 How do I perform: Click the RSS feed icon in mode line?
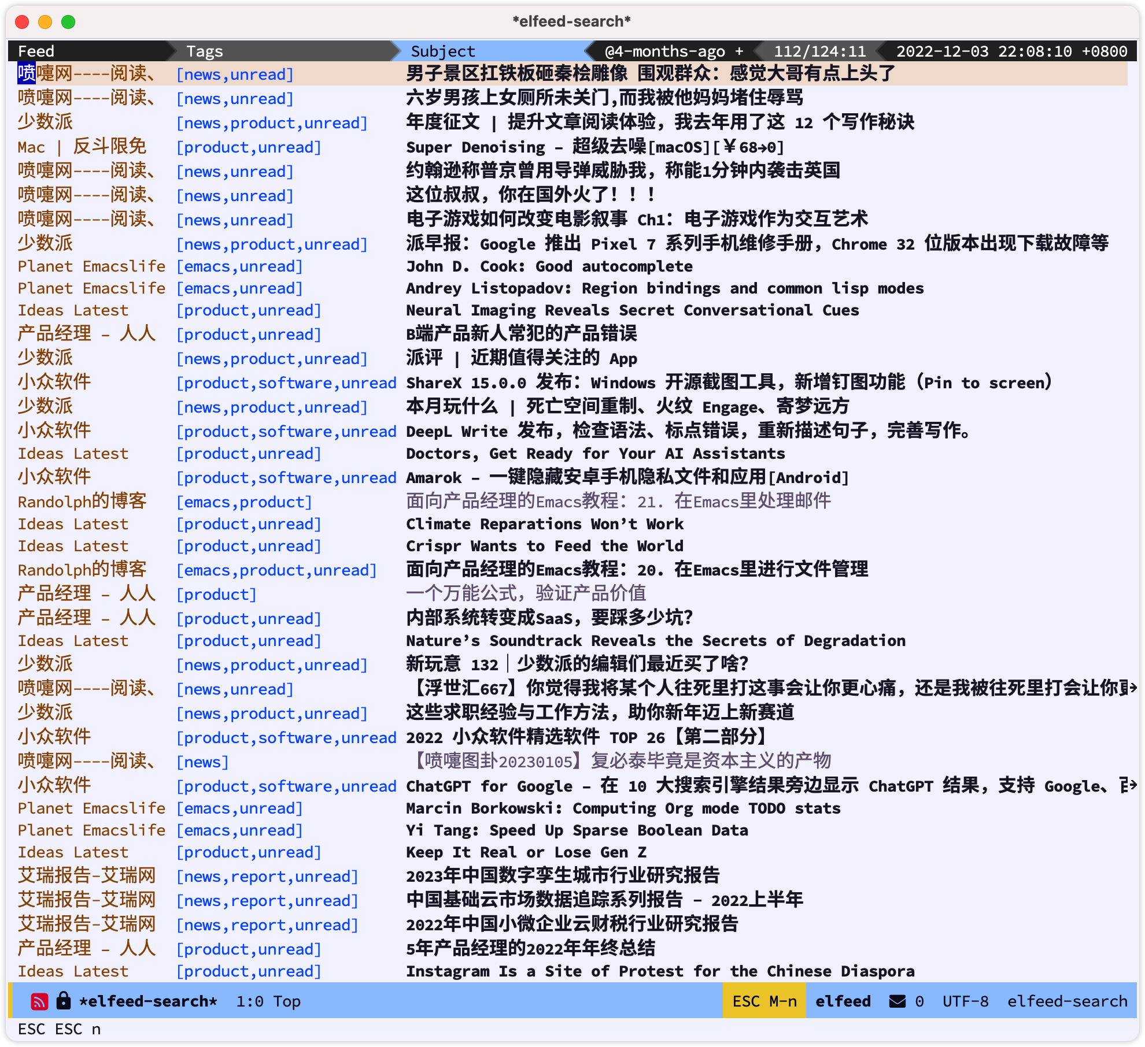[x=39, y=1001]
